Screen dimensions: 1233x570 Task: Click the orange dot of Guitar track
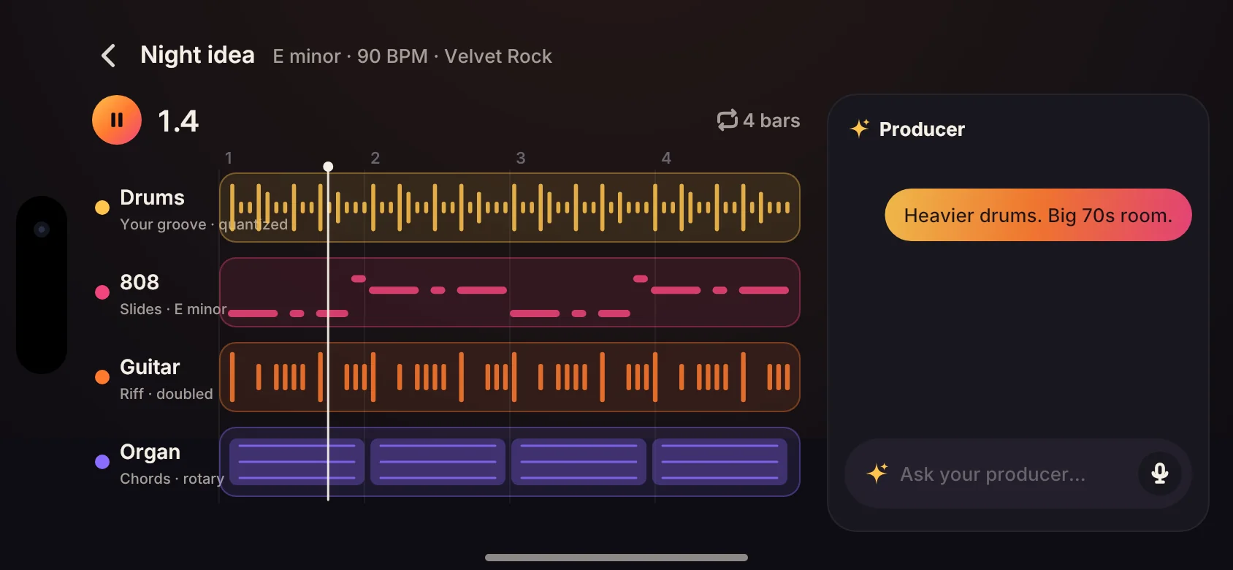tap(102, 377)
